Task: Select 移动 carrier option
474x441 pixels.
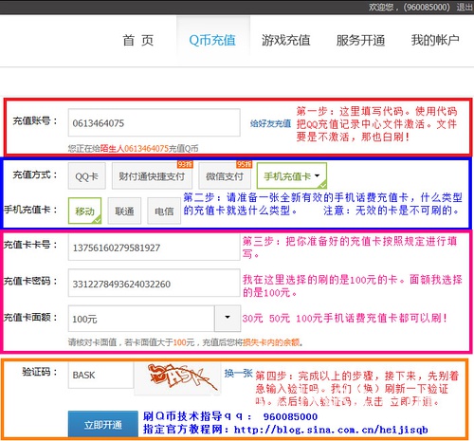Action: pyautogui.click(x=84, y=211)
